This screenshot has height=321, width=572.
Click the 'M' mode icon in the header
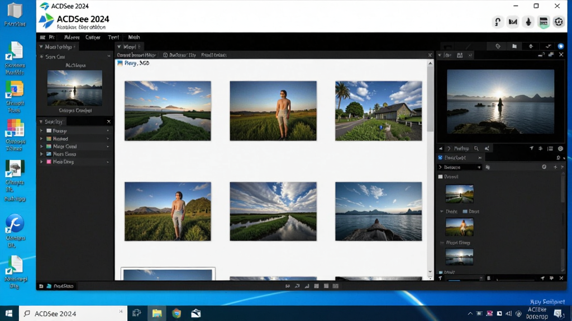(513, 22)
